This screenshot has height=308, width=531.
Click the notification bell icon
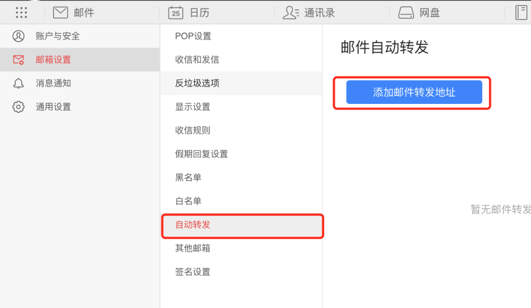pos(18,83)
